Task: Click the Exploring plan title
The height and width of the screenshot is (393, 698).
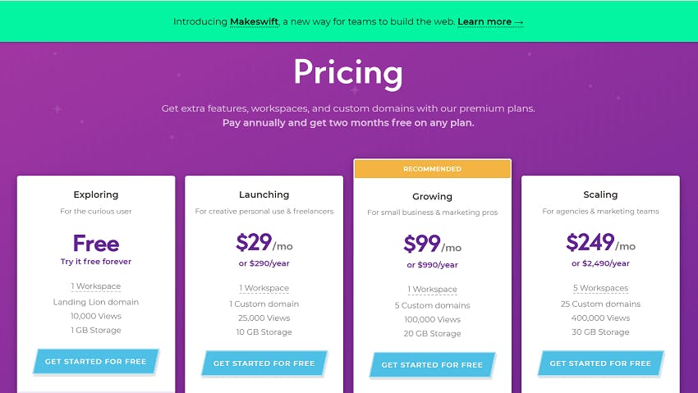Action: coord(96,194)
